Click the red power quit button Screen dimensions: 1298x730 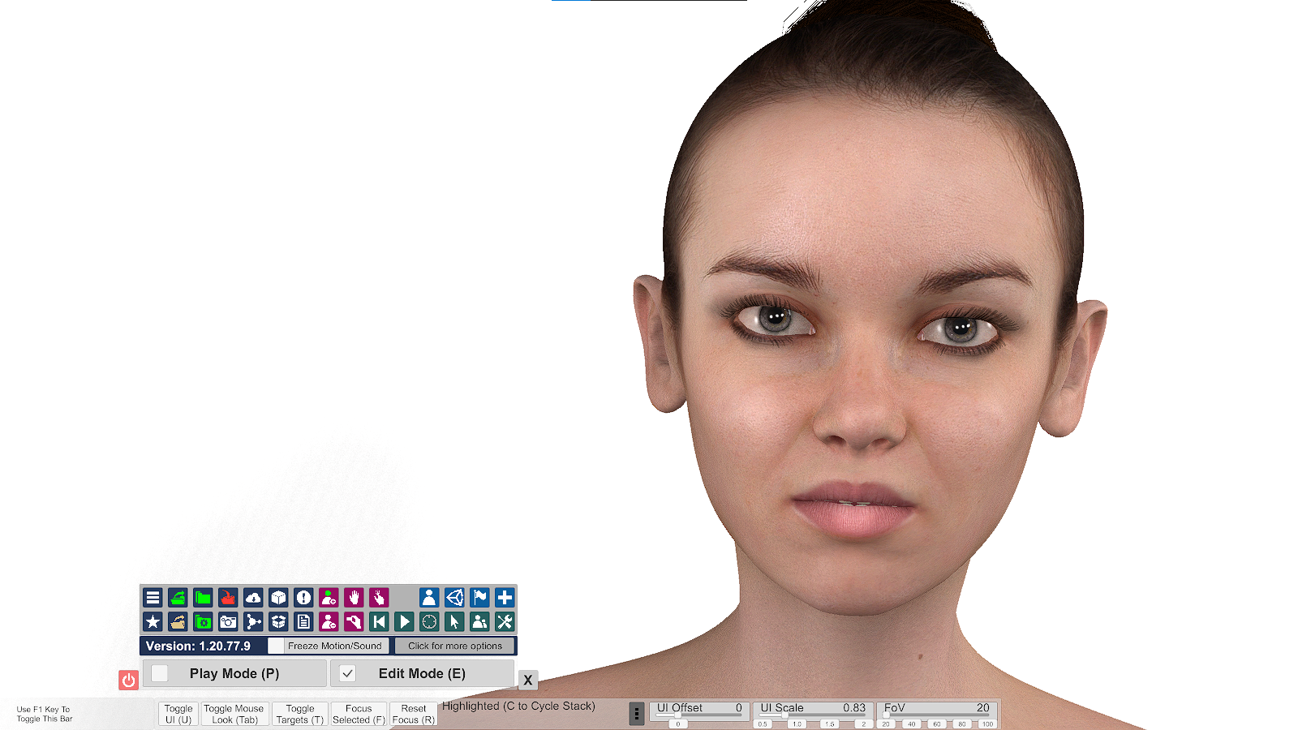click(128, 680)
